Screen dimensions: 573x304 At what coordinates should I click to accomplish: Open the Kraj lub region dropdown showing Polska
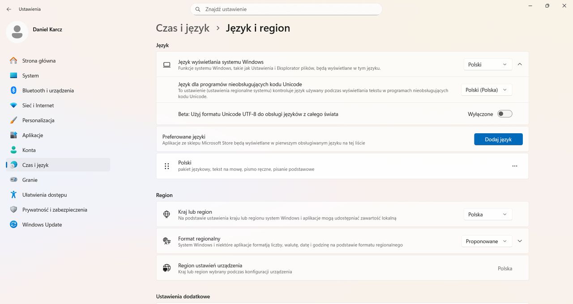[x=487, y=214]
